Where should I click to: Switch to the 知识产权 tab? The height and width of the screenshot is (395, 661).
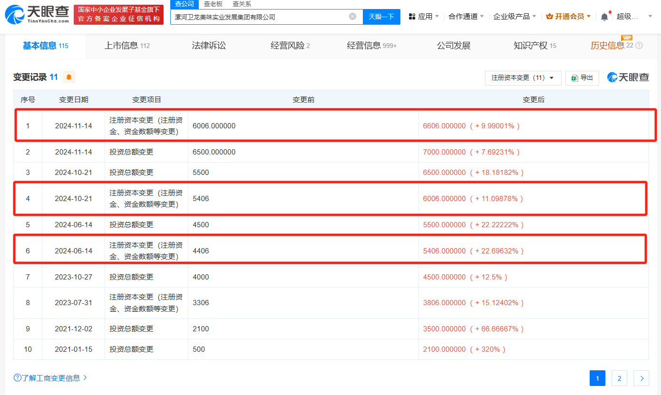[535, 46]
